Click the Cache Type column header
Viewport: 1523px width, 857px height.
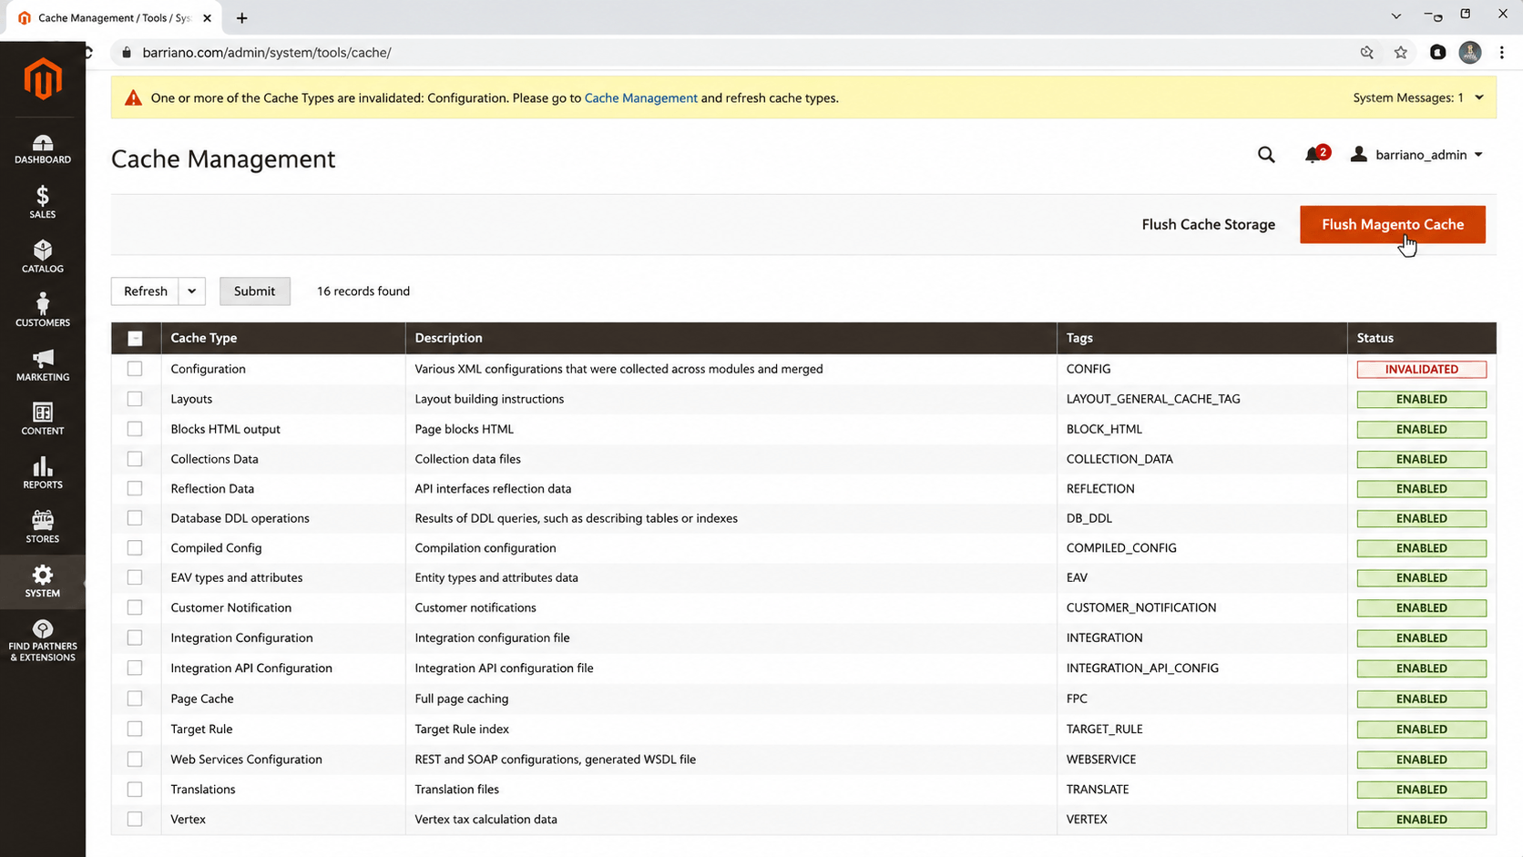point(204,338)
